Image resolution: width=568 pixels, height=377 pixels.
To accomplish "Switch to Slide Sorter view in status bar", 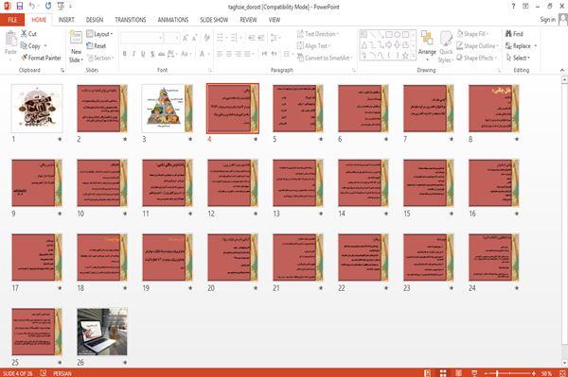I will 443,373.
